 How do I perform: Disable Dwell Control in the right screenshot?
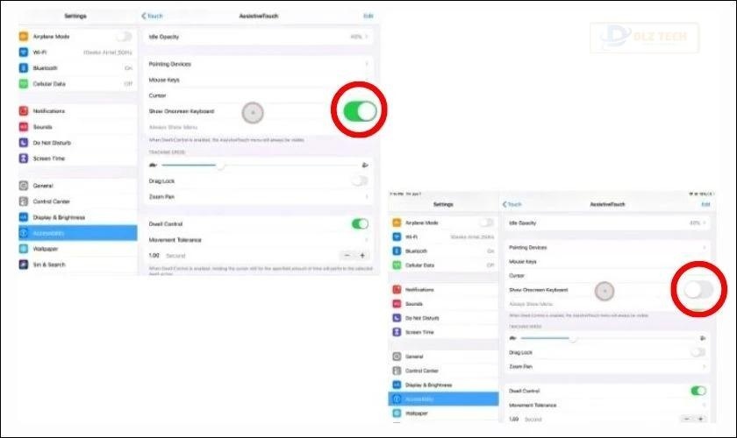tap(698, 391)
